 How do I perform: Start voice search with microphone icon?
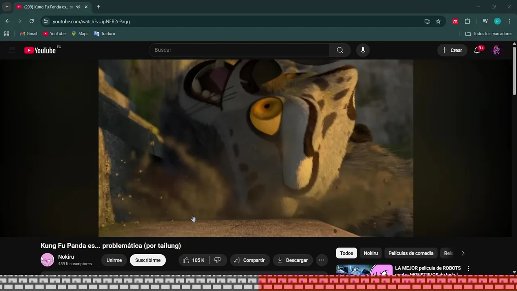(x=363, y=50)
